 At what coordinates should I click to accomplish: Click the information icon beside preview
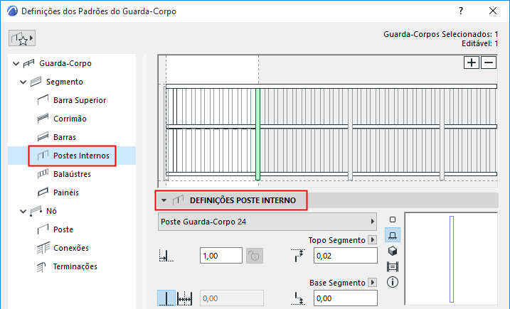(393, 282)
